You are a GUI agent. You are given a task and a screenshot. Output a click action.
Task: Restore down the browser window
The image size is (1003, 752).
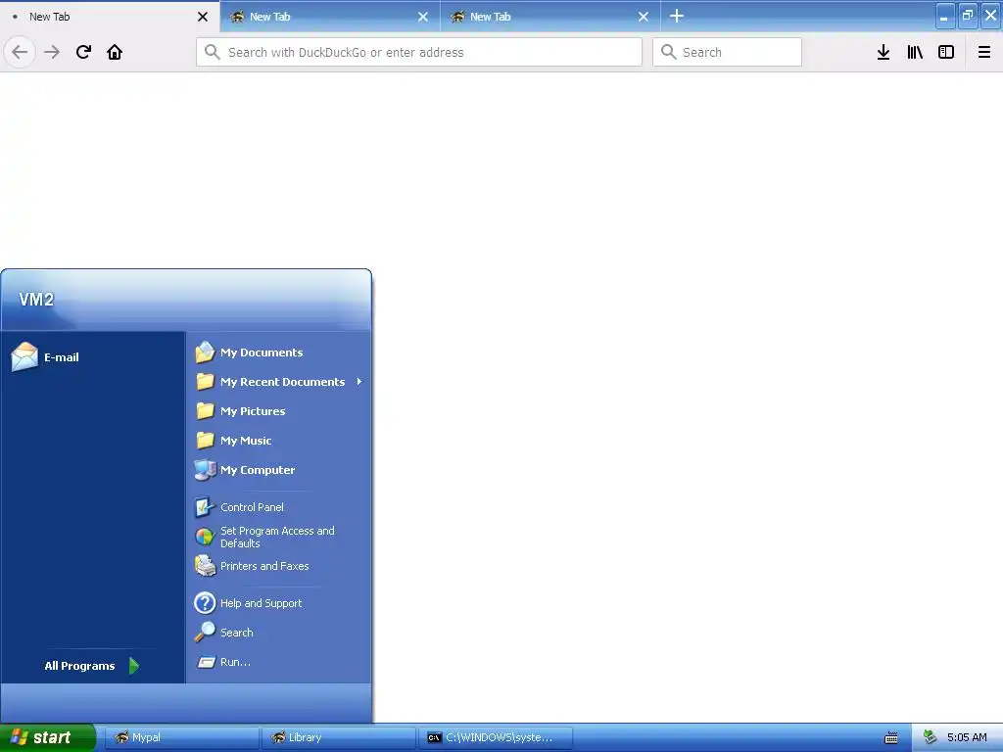(x=968, y=16)
